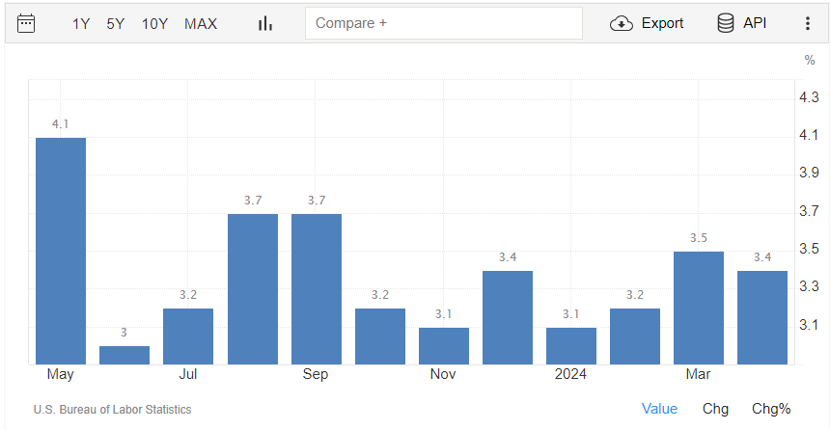Click the '2024' x-axis label
Screen dimensions: 830x430
570,374
